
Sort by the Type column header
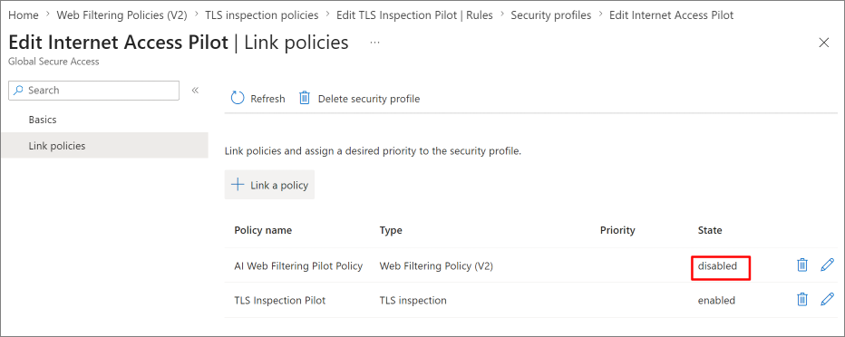[x=391, y=230]
